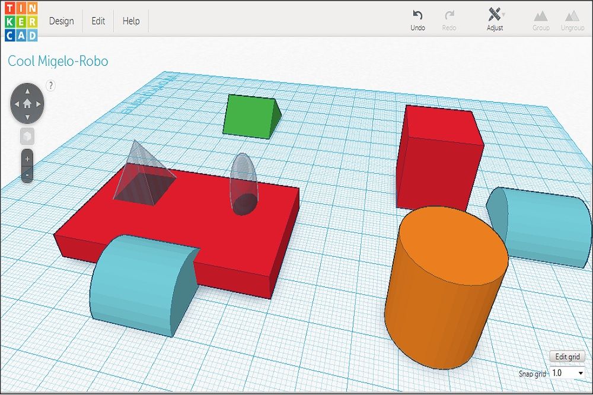Viewport: 593px width, 395px height.
Task: Click the Undo button
Action: (x=417, y=20)
